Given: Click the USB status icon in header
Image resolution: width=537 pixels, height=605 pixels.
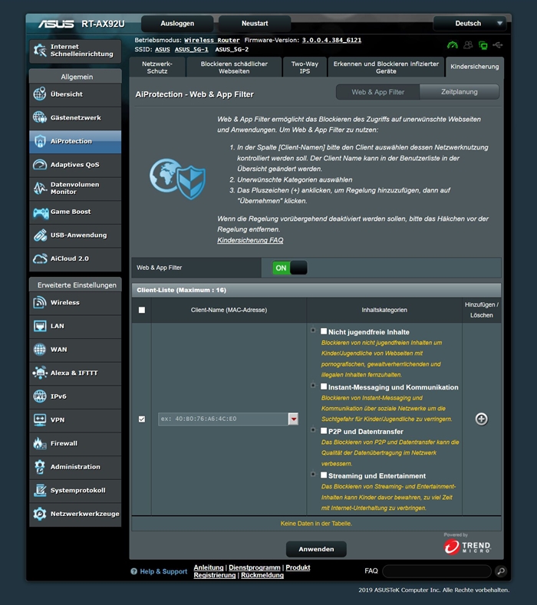Looking at the screenshot, I should pos(498,45).
